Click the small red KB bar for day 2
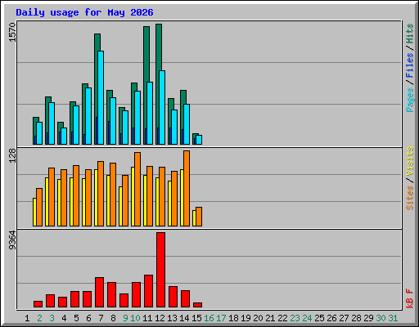The image size is (419, 327). (38, 304)
